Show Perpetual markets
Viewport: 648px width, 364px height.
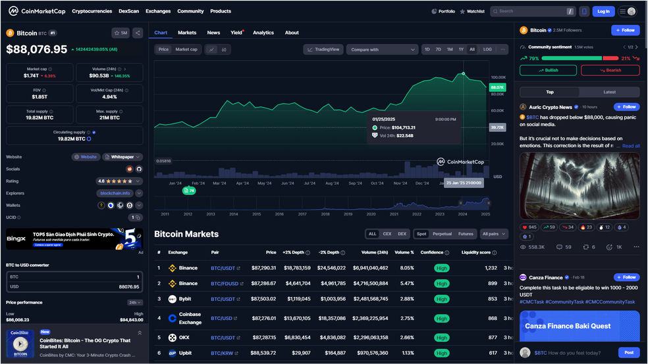click(x=442, y=234)
